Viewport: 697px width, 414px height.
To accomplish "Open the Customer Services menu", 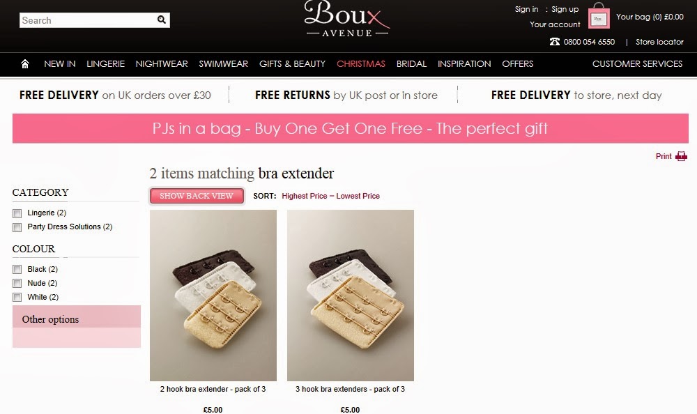I will [637, 64].
